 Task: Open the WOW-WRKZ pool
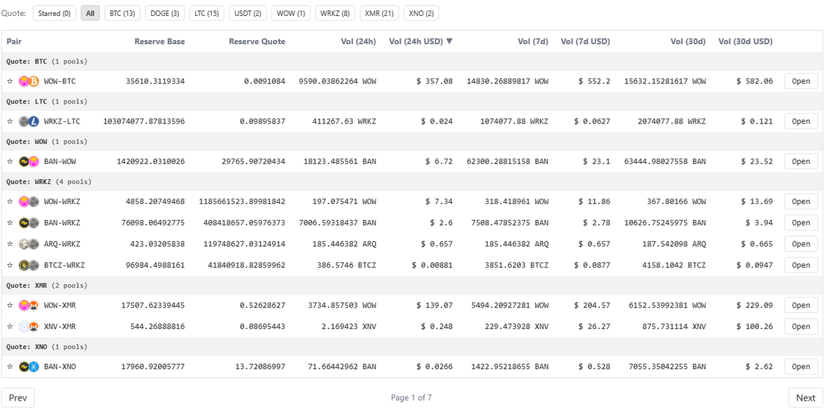[800, 201]
